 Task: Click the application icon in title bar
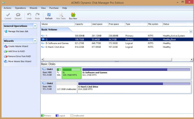(3, 2)
